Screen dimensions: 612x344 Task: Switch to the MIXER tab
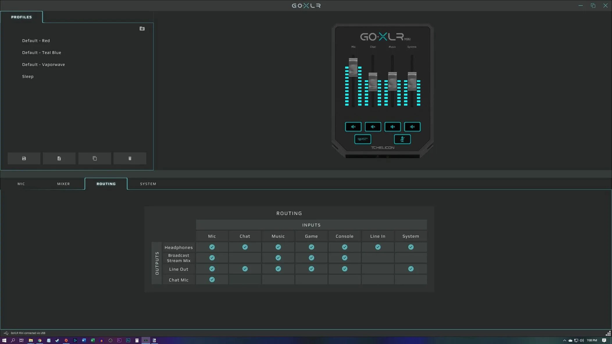[x=63, y=184]
